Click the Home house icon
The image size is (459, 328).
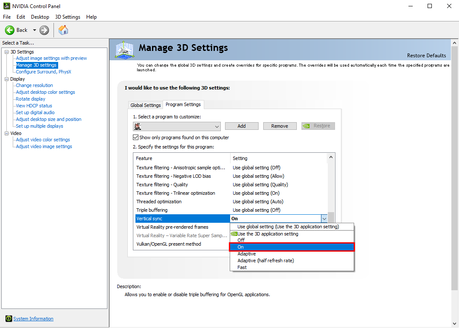pos(63,30)
